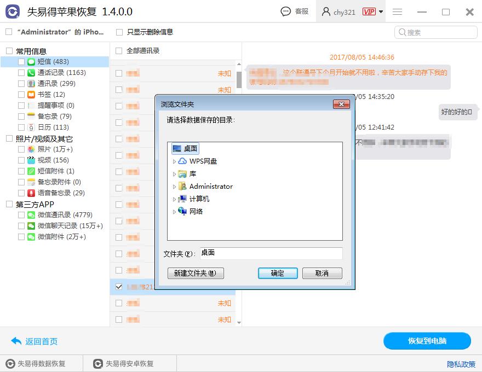Enable 只显示删除信息 checkbox
The image size is (482, 372).
pos(119,32)
